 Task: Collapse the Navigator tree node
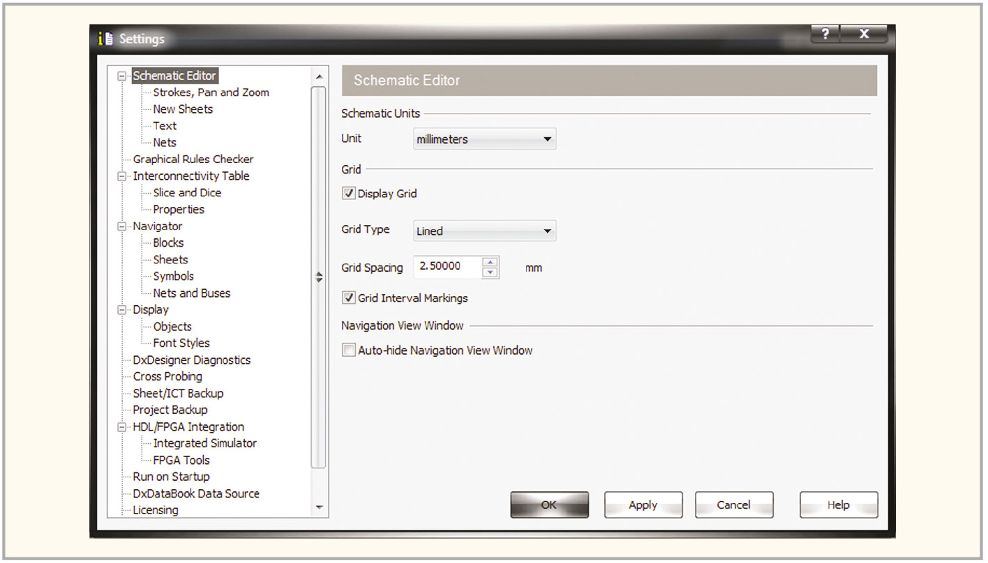point(123,226)
